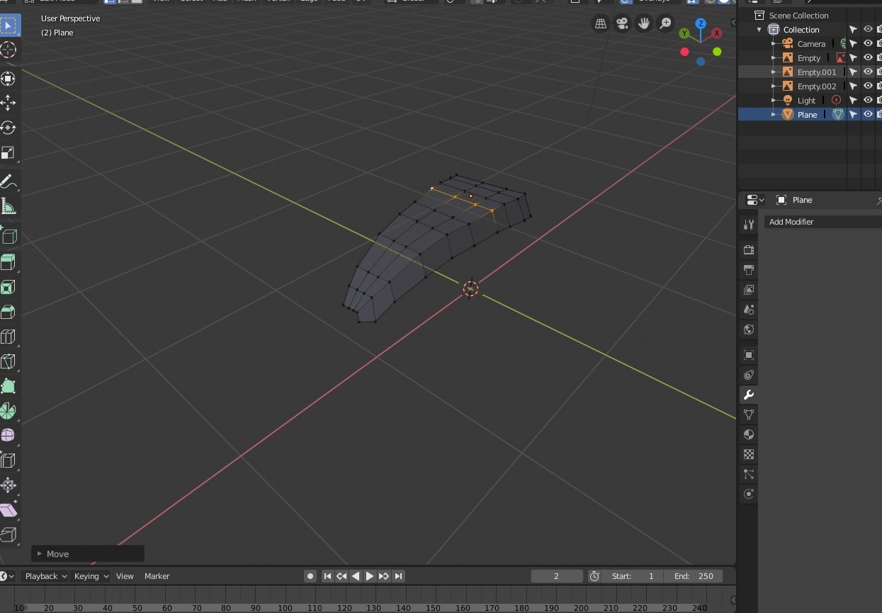Activate the 3D Cursor tool
The height and width of the screenshot is (613, 882).
tap(9, 50)
